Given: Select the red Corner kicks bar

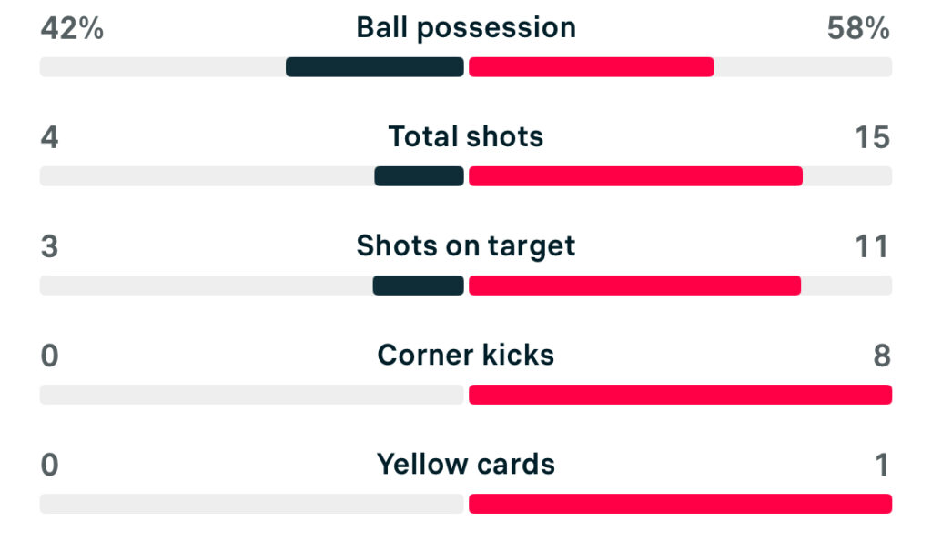Looking at the screenshot, I should click(680, 395).
